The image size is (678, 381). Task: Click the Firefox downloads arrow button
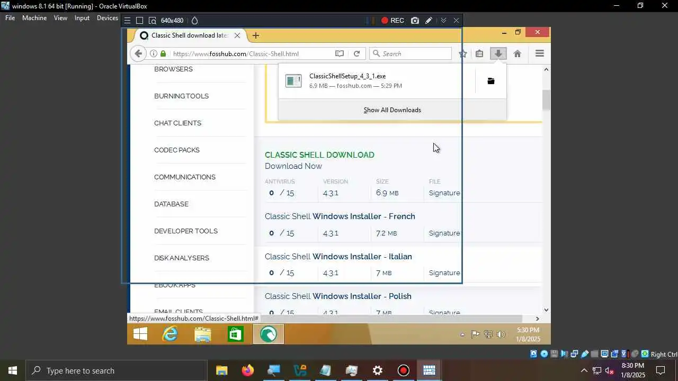click(498, 53)
